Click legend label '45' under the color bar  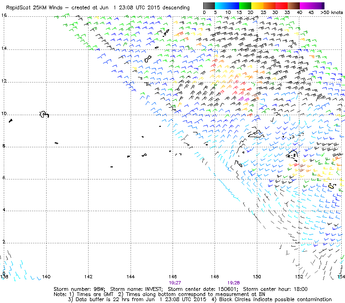point(311,13)
